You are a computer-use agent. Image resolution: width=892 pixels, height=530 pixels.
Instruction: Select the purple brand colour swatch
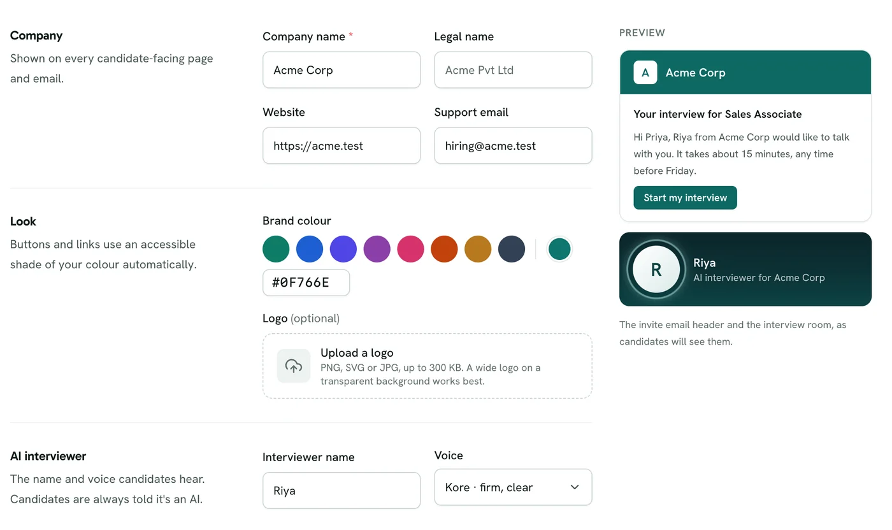[377, 249]
